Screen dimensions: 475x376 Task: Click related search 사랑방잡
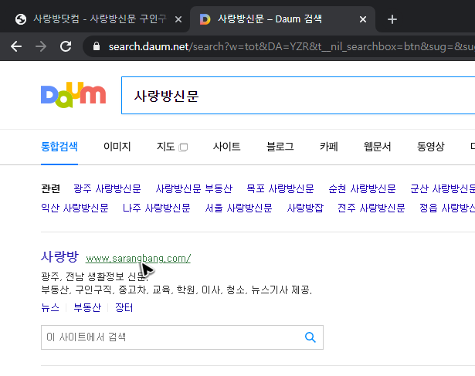click(305, 208)
